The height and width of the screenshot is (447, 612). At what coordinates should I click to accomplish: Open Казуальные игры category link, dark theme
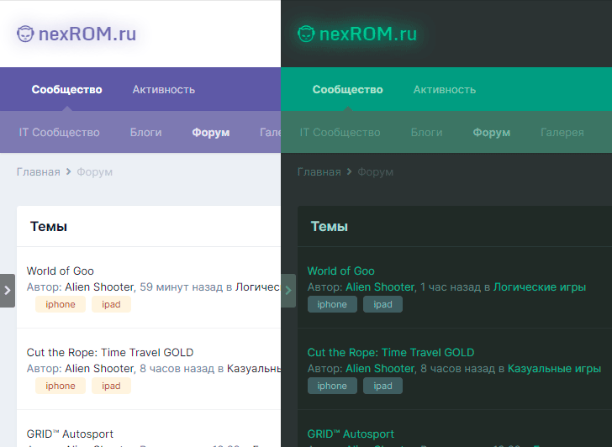point(554,369)
